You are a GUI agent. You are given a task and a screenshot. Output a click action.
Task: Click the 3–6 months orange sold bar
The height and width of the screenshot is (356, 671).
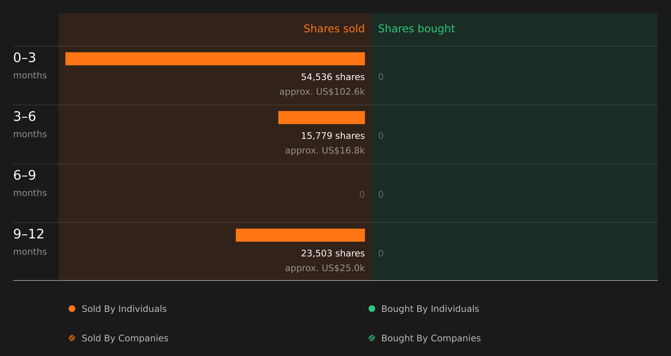pyautogui.click(x=322, y=118)
